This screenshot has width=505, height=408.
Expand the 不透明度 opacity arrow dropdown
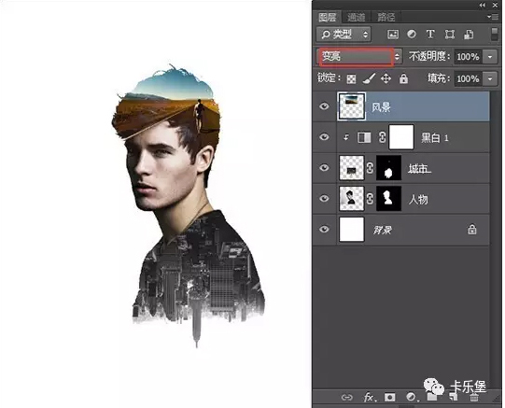[x=490, y=57]
